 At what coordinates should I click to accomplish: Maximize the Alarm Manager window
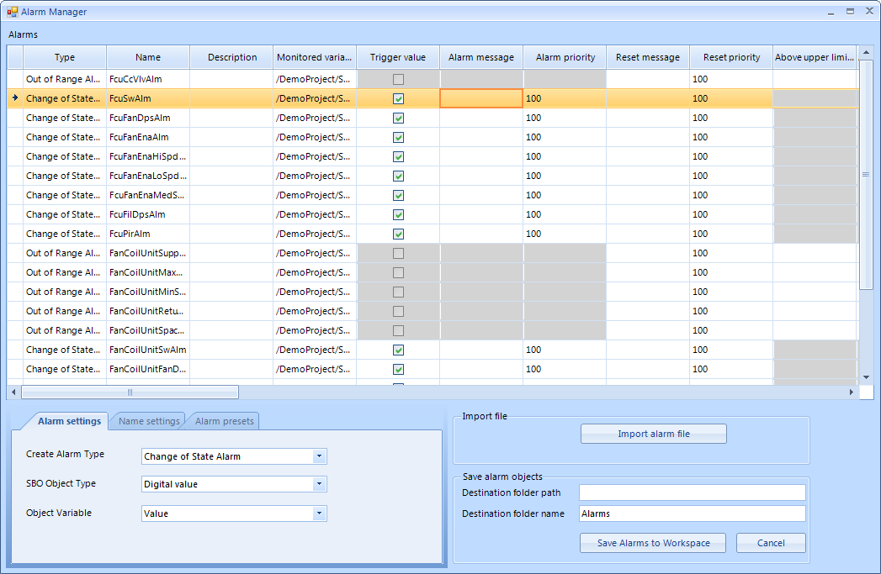point(850,12)
